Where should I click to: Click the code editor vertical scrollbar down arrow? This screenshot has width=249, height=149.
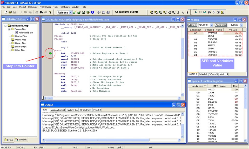[183, 95]
